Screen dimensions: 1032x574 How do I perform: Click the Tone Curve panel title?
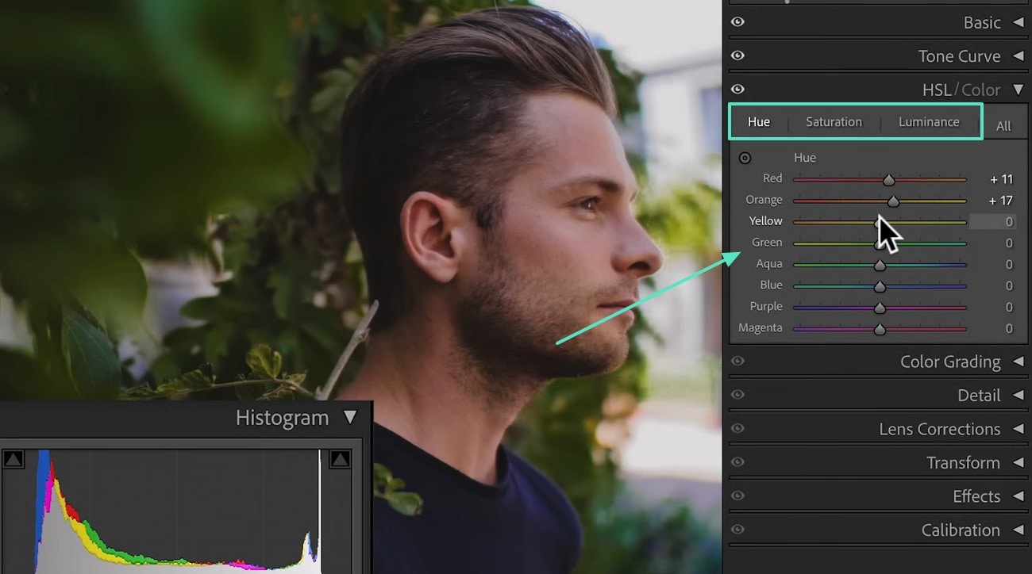coord(960,56)
